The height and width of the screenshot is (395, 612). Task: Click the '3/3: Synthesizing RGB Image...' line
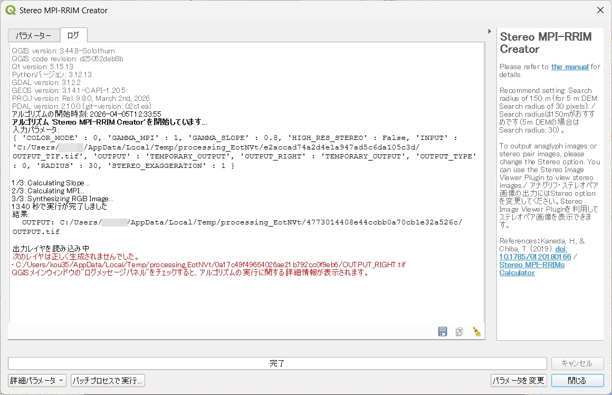pos(62,199)
